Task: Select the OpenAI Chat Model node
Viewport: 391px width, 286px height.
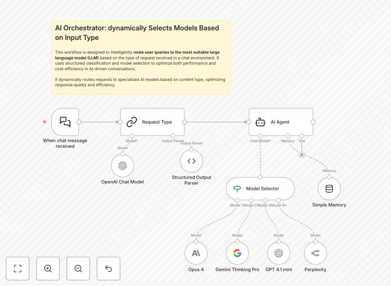Action: (122, 166)
